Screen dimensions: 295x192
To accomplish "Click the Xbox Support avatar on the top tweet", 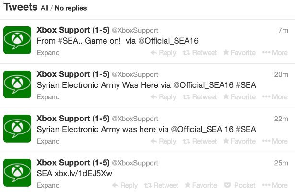I will pos(17,40).
